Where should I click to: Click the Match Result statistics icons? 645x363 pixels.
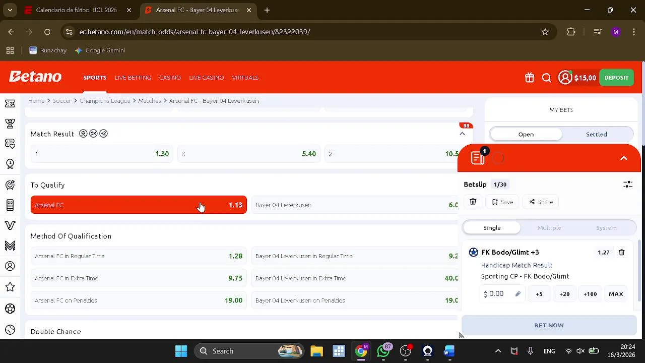pos(93,134)
